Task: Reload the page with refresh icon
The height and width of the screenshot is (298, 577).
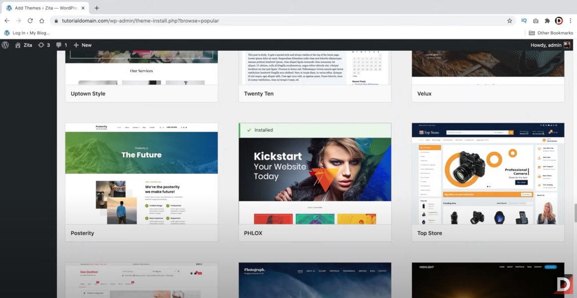Action: pos(30,21)
